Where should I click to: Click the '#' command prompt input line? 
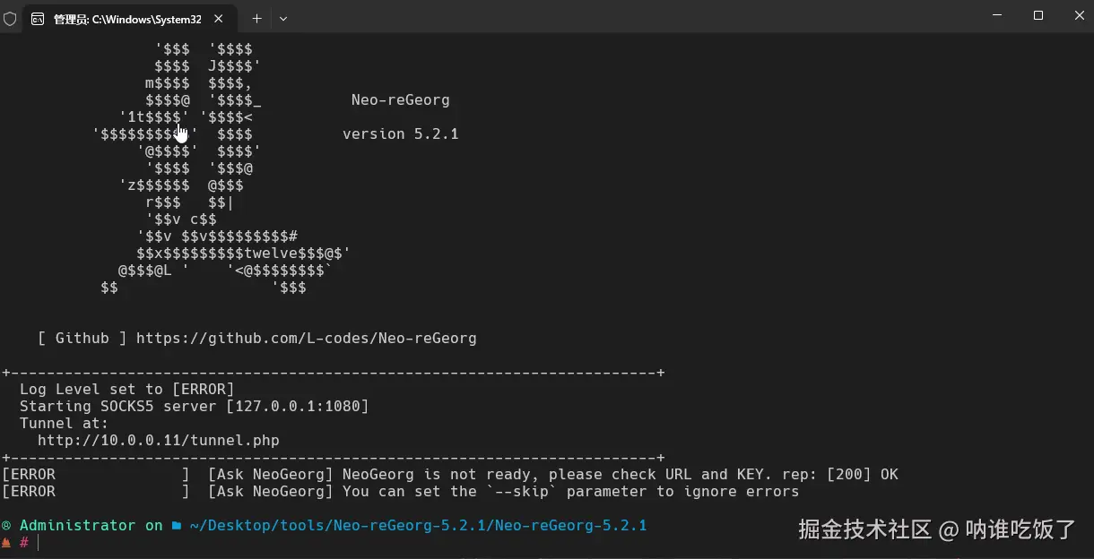24,543
